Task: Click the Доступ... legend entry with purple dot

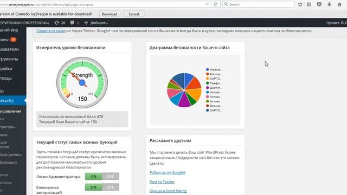Action: 214,88
